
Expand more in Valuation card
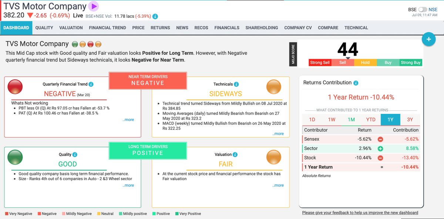click(x=278, y=185)
